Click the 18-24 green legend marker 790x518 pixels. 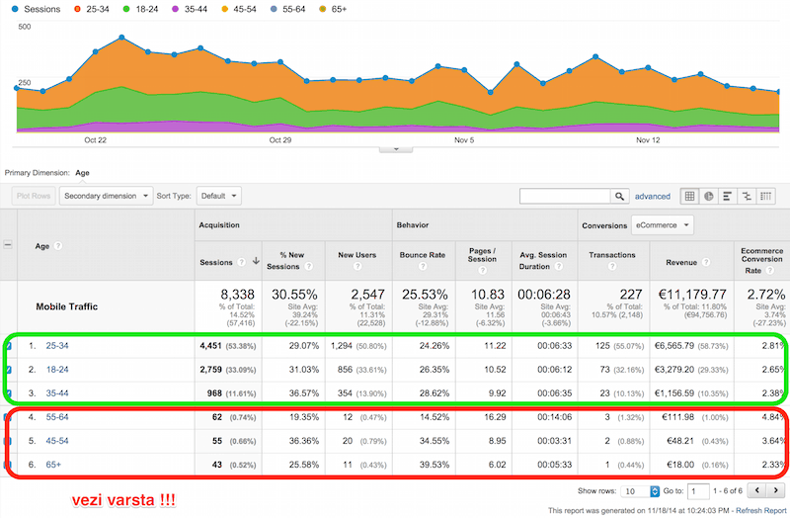click(x=126, y=9)
